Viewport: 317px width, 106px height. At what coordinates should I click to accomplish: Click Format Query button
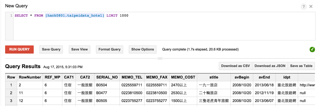tap(109, 49)
